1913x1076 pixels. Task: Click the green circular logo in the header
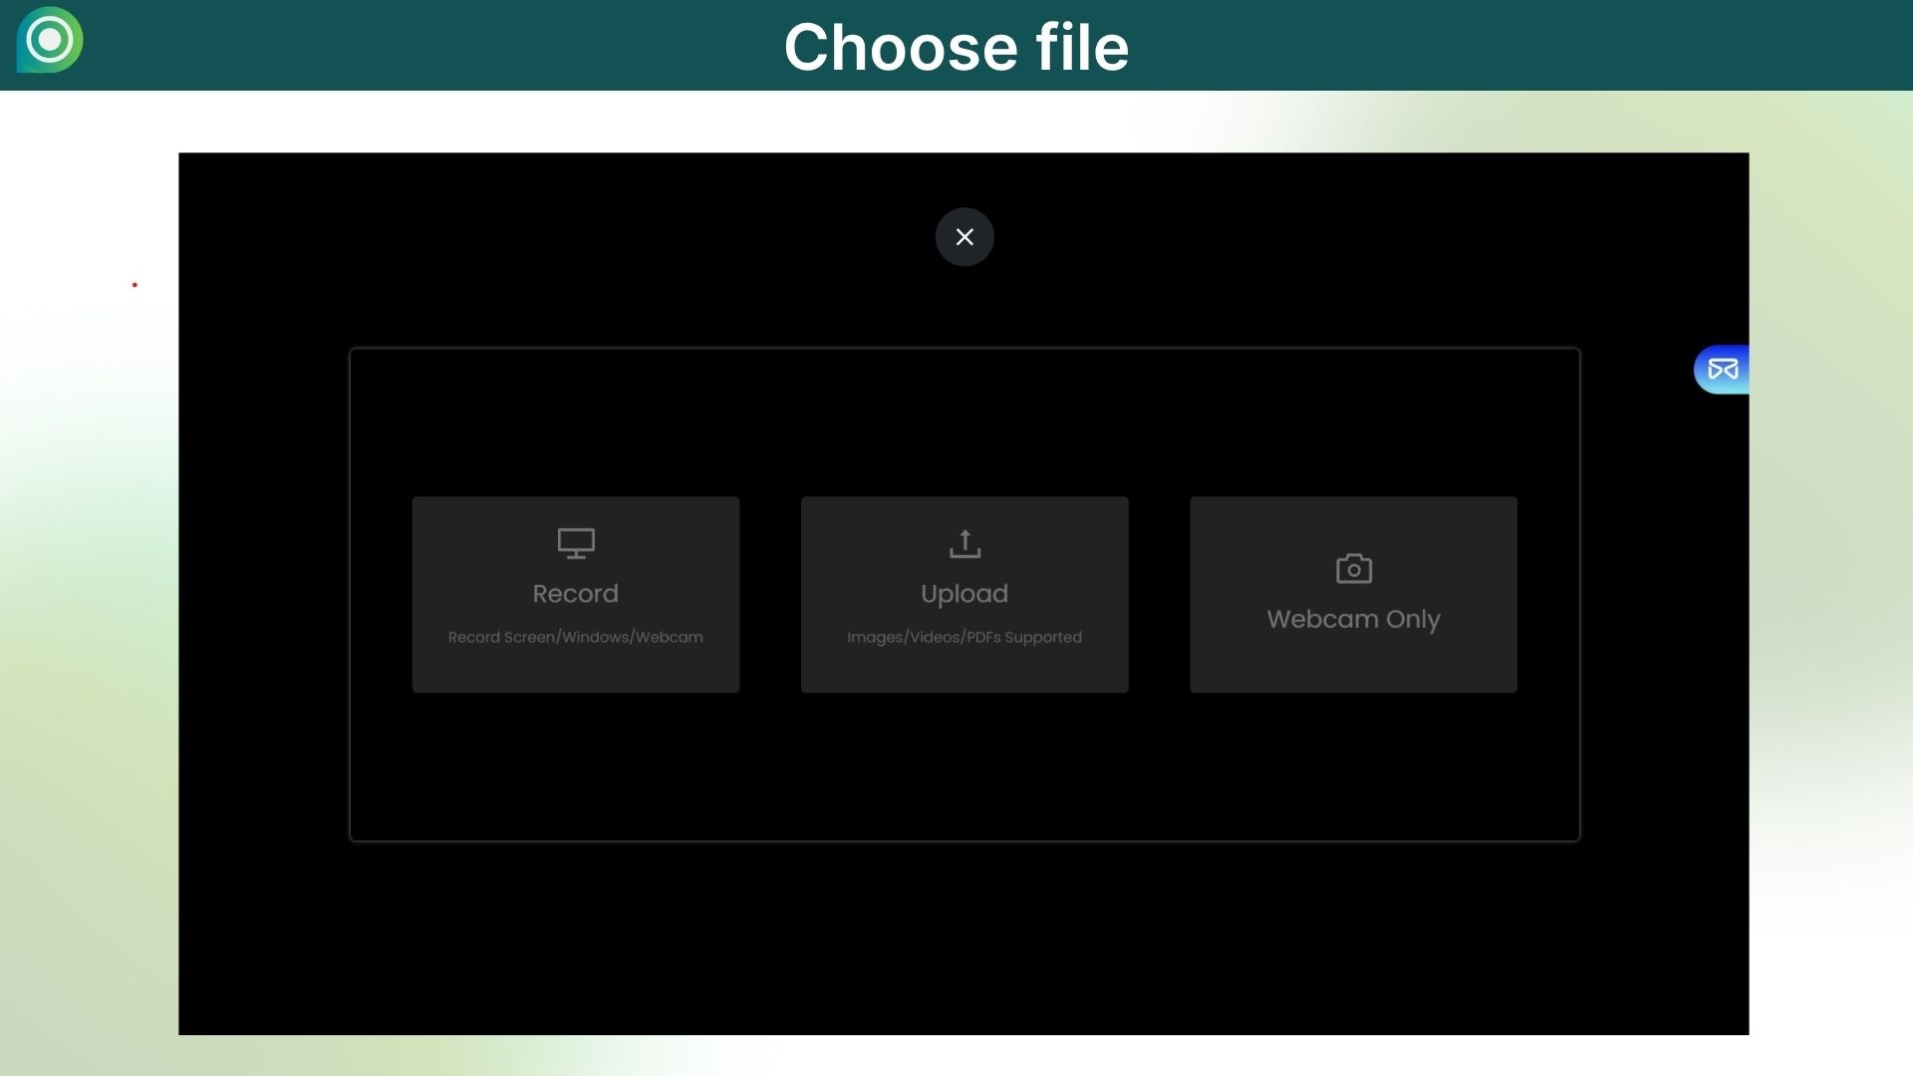(50, 40)
